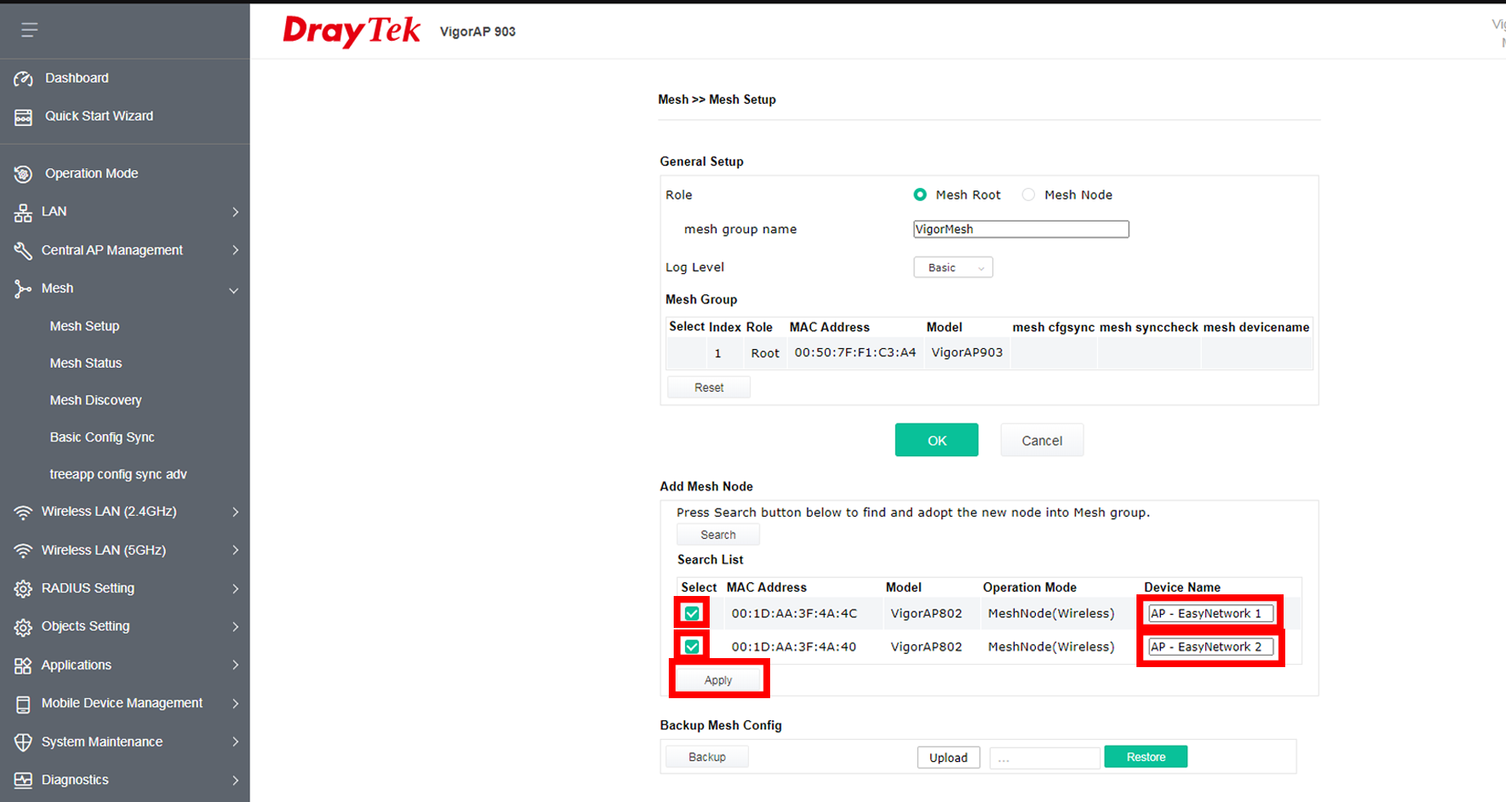Select MAC address 00:50:7F:F1:C3:A4 cell
The image size is (1506, 802).
coord(855,352)
